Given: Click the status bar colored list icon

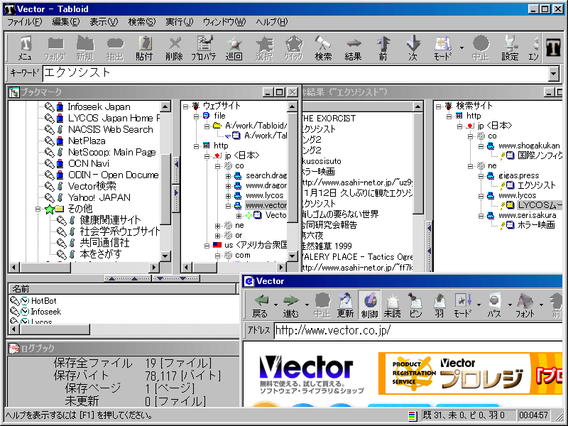Looking at the screenshot, I should pos(413,415).
